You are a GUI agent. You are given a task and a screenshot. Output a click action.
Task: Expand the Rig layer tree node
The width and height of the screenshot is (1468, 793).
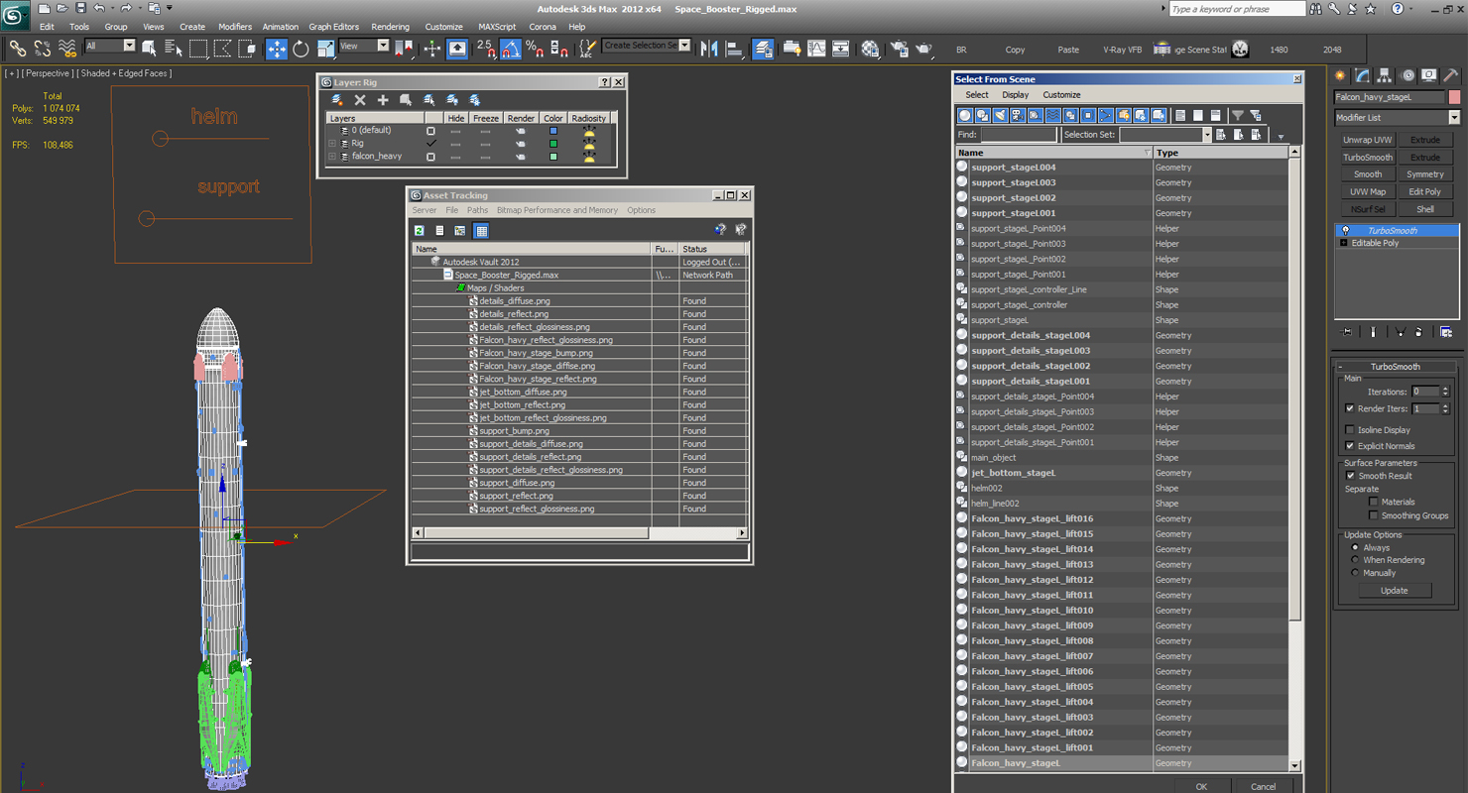(x=333, y=144)
